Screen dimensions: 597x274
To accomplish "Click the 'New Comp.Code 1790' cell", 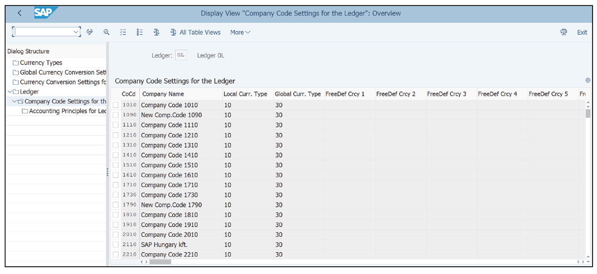I will tap(181, 205).
